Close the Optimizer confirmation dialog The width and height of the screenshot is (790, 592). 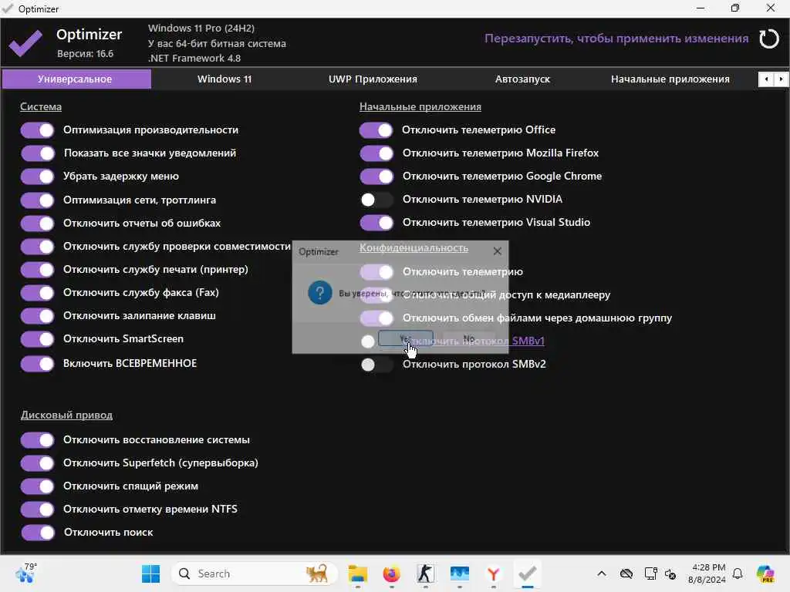click(498, 251)
